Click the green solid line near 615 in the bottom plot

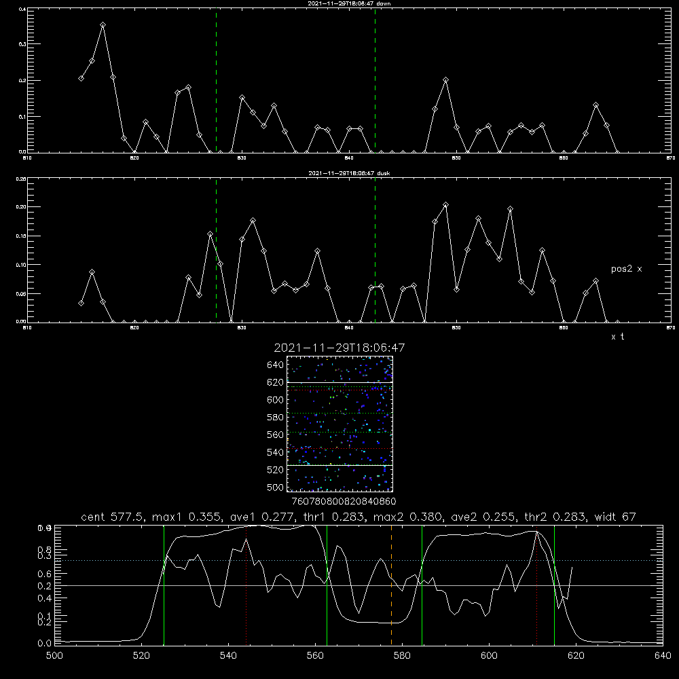point(554,585)
